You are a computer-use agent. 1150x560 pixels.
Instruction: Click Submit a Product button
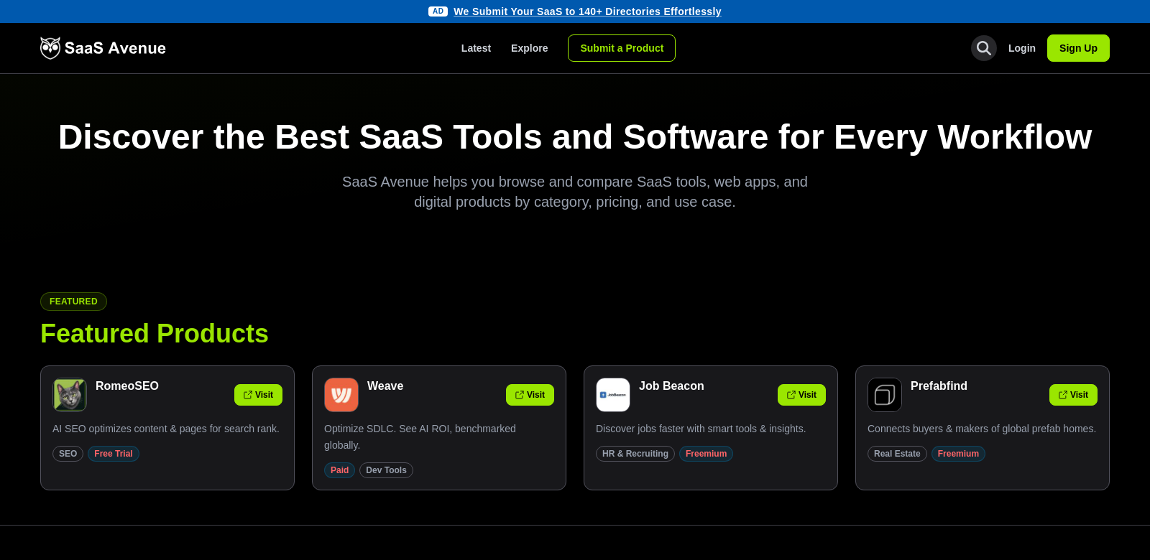[x=622, y=48]
